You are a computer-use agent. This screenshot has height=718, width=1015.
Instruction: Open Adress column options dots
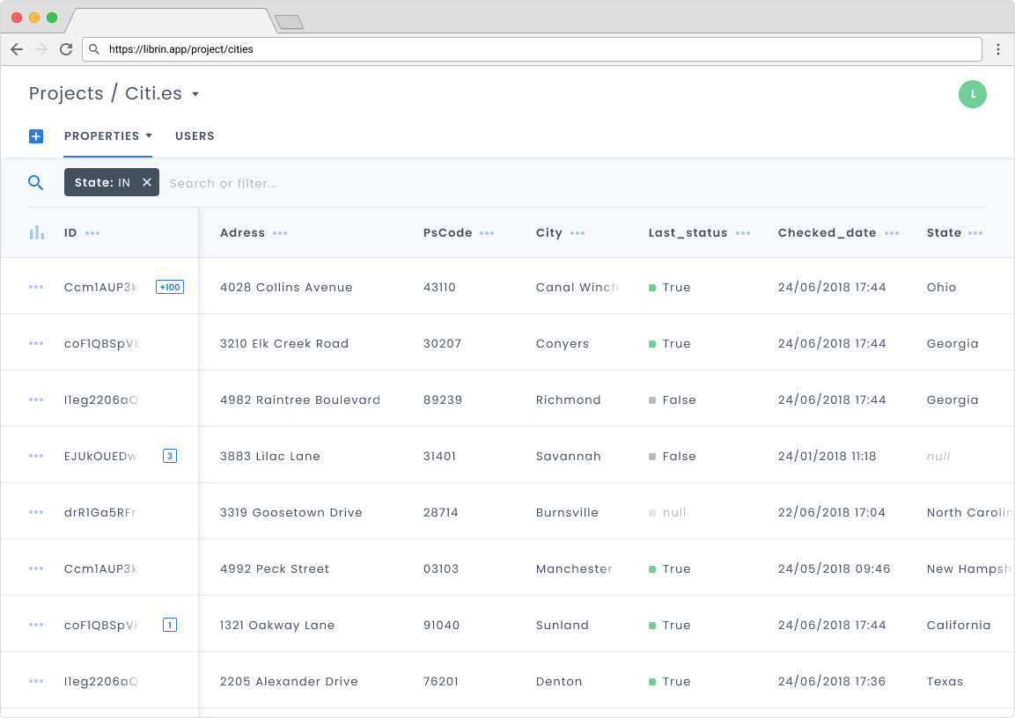coord(280,233)
